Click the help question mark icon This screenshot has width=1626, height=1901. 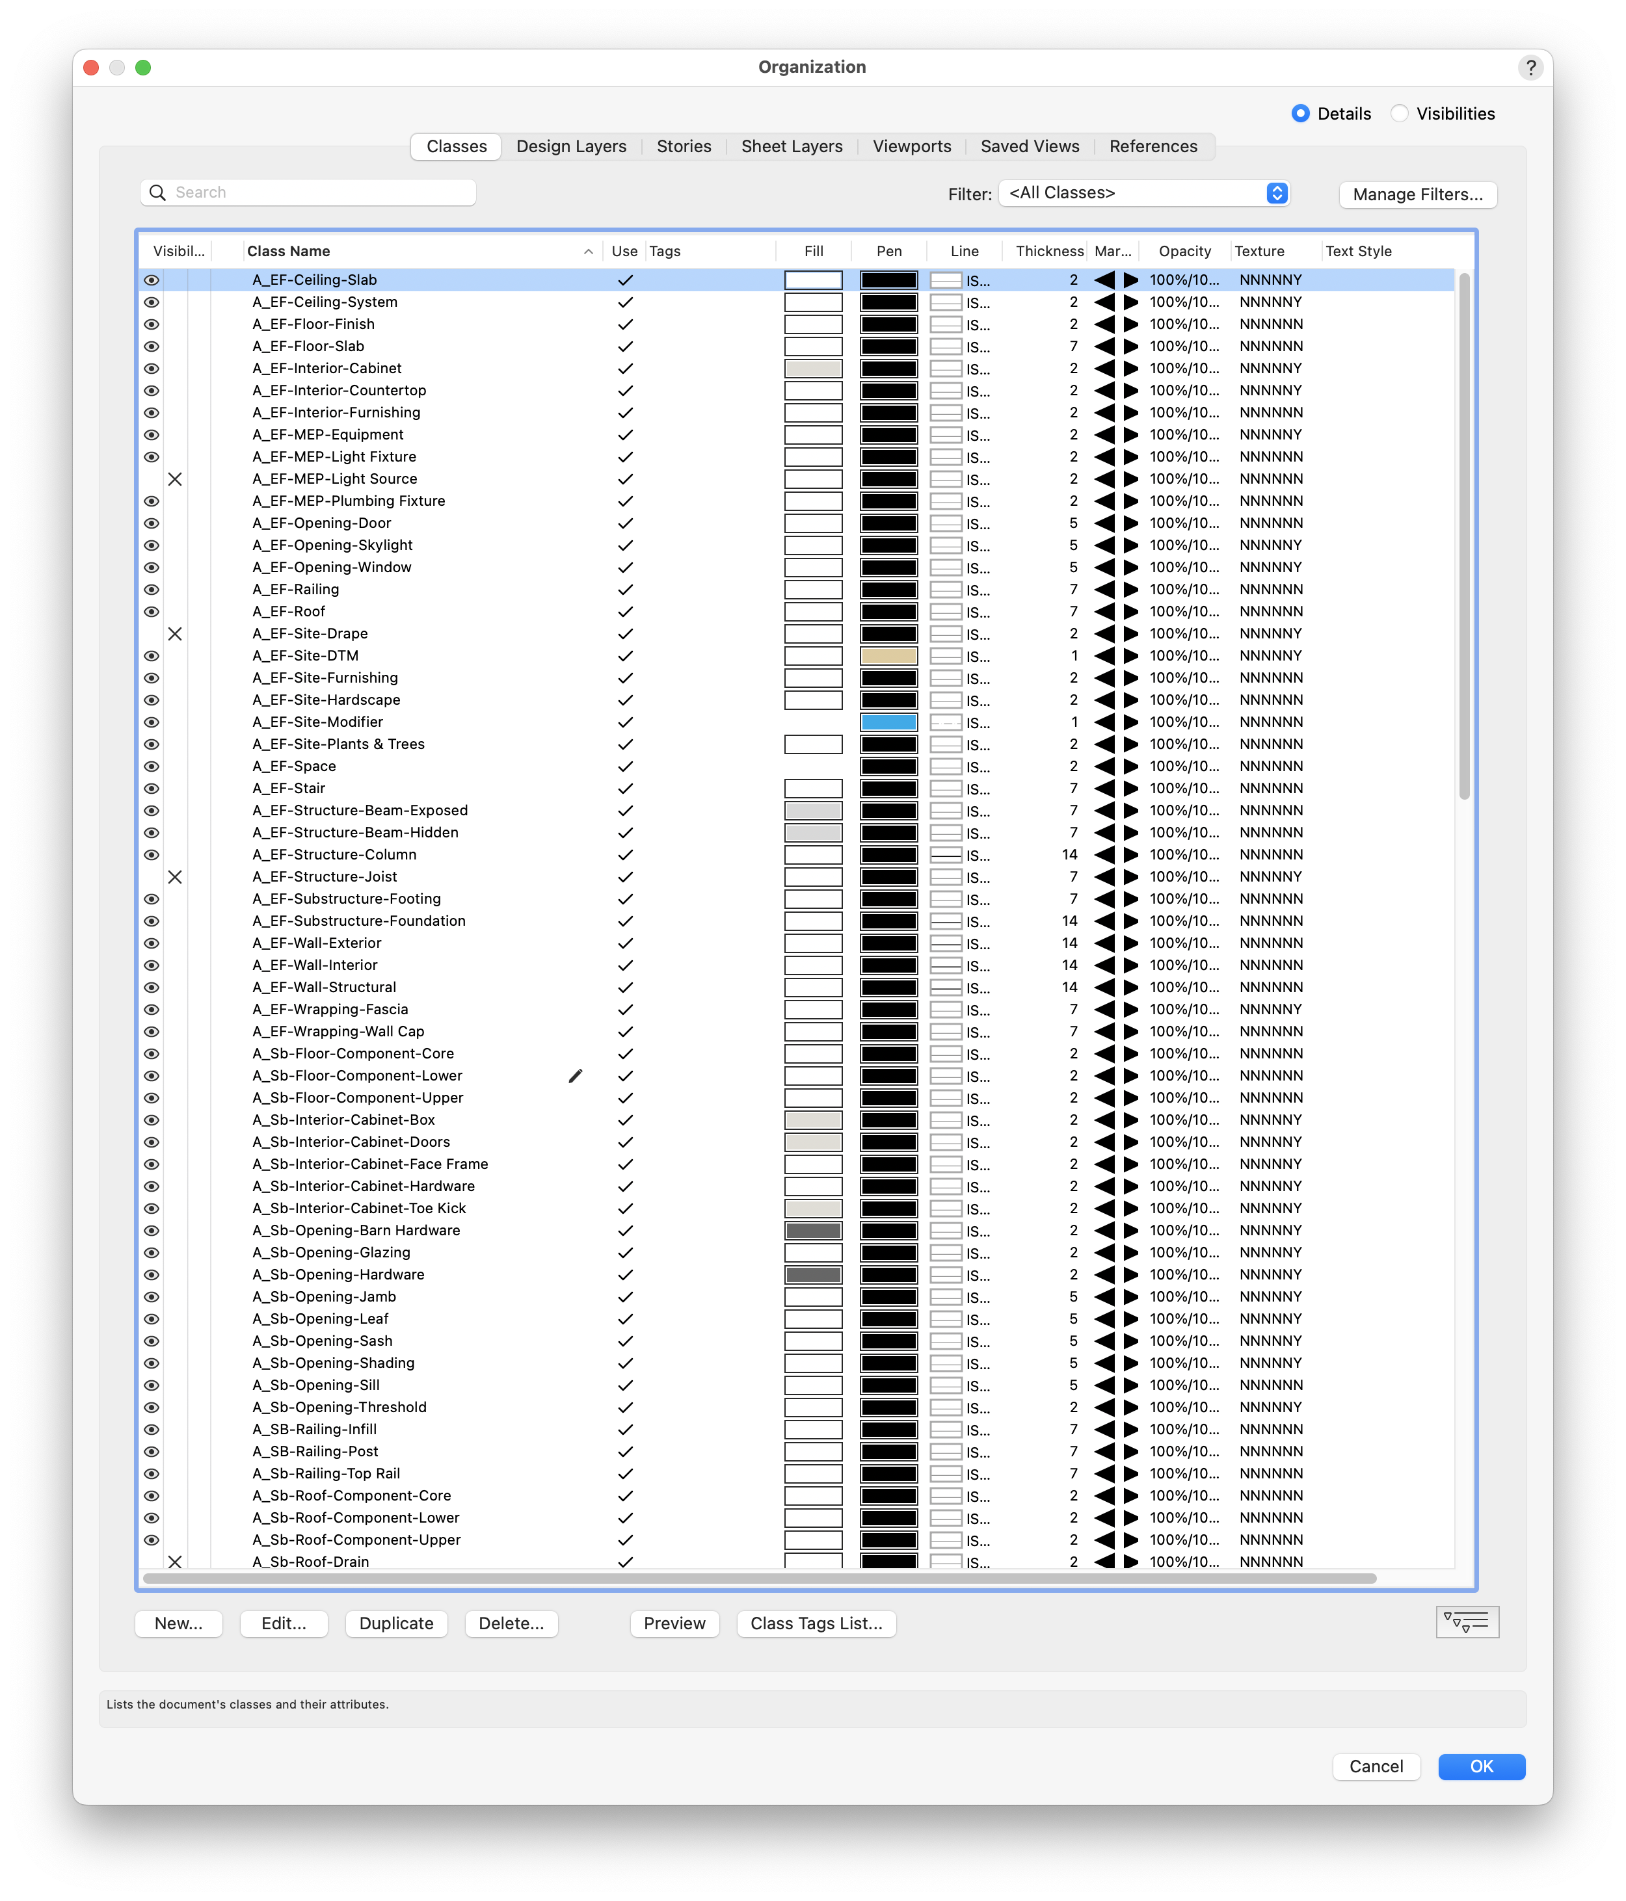pos(1530,67)
